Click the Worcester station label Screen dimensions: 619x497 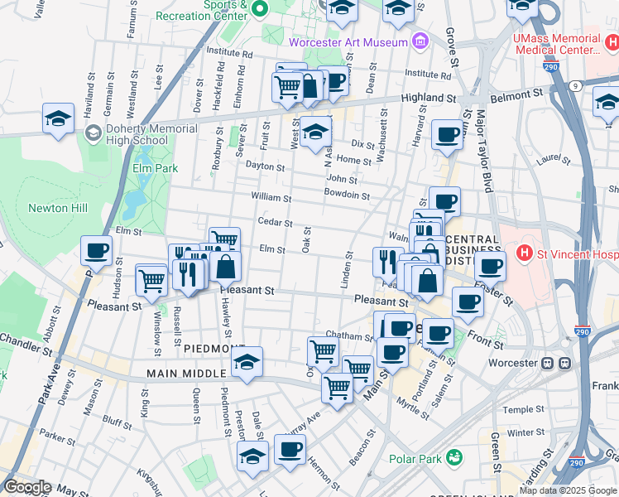pos(513,363)
